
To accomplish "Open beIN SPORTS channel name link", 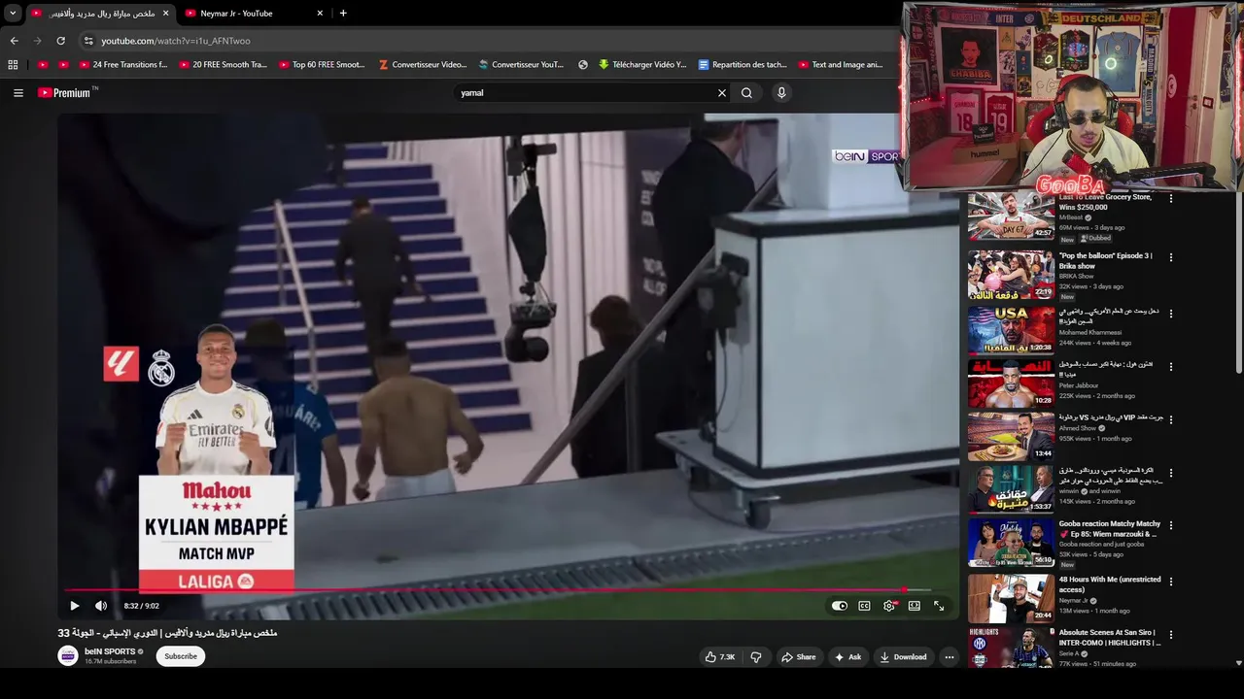I will tap(110, 651).
